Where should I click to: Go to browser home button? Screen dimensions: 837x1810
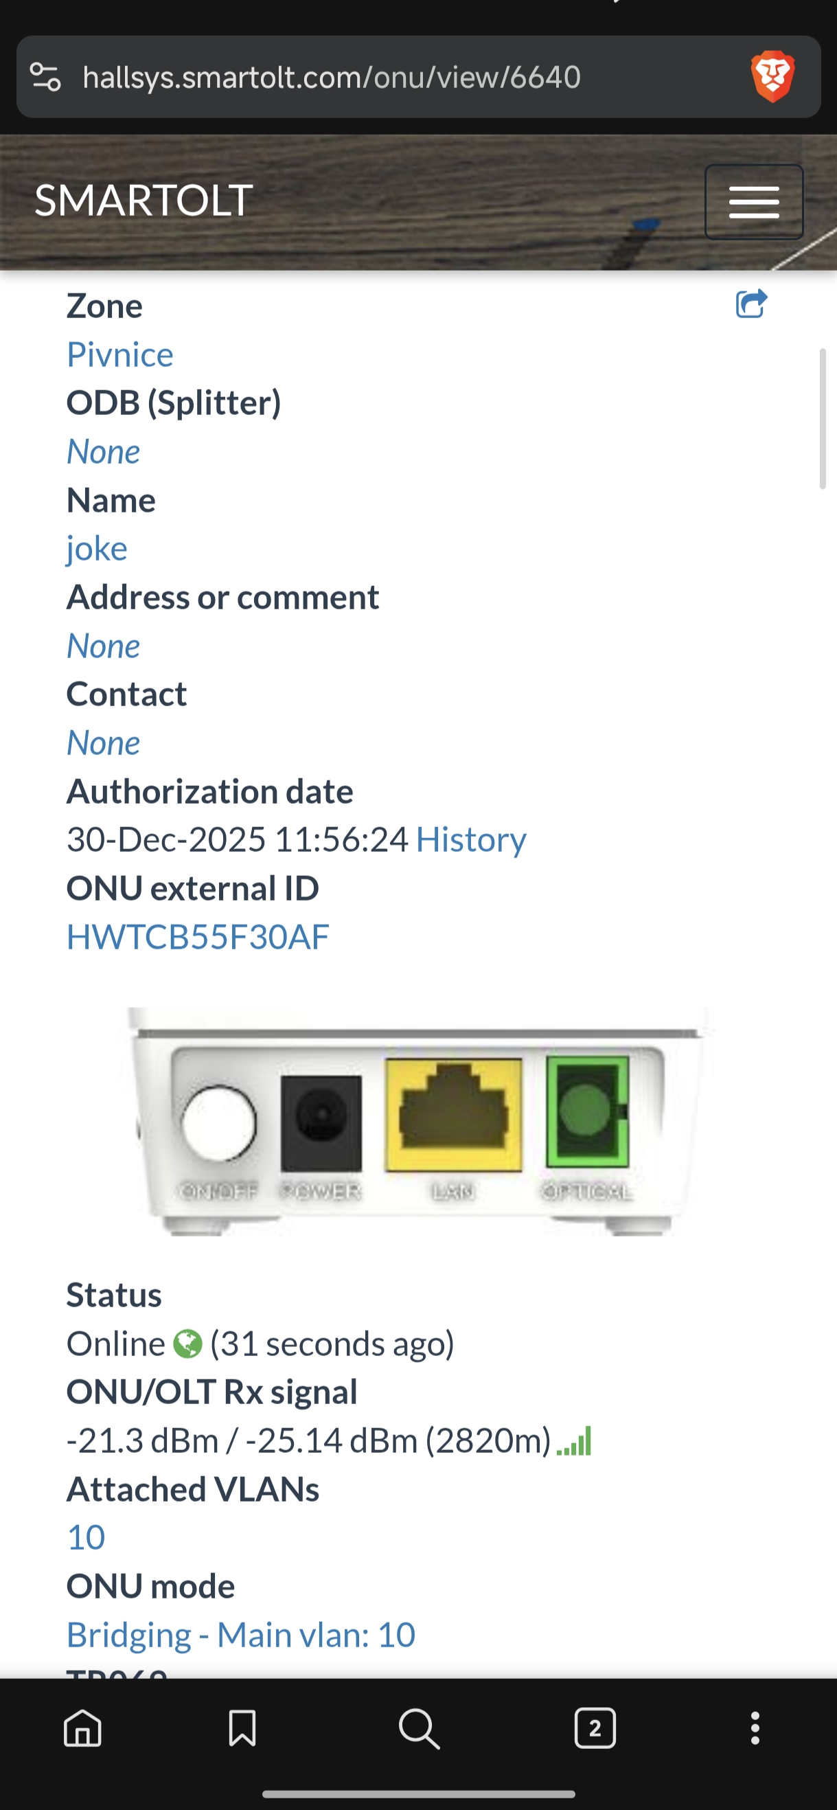83,1728
